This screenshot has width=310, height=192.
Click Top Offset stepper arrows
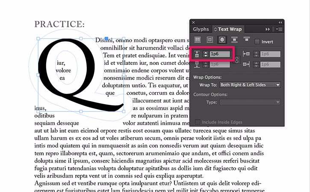click(206, 54)
